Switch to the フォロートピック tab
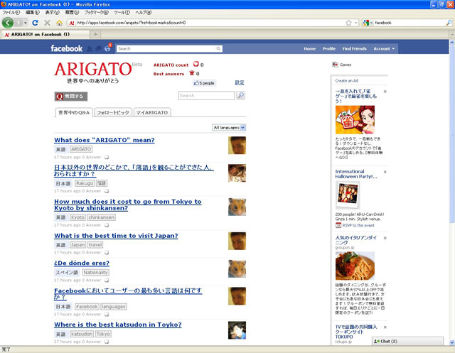The width and height of the screenshot is (455, 353). [113, 112]
